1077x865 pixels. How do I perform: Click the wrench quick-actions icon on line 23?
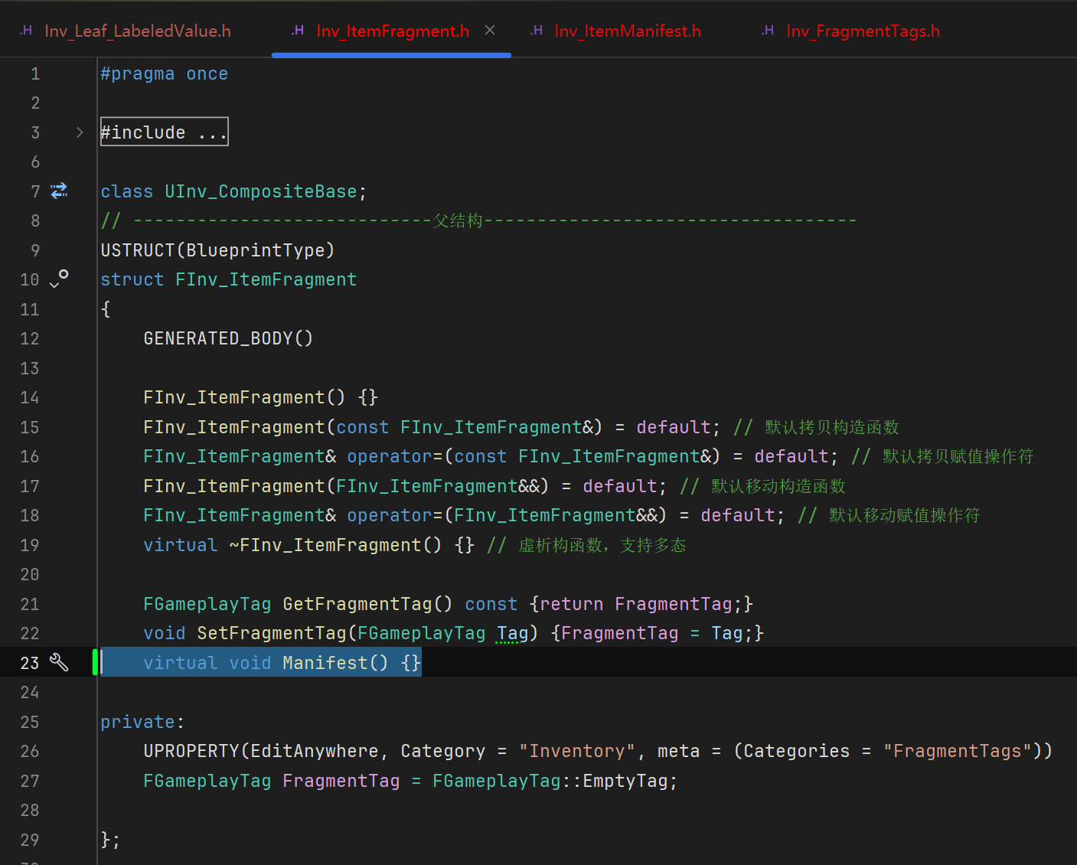coord(59,662)
